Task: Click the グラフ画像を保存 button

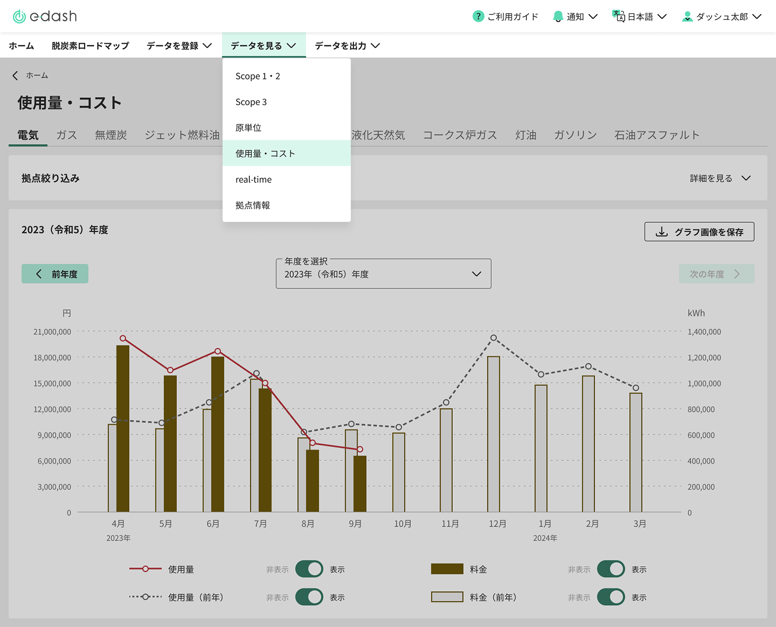Action: point(699,232)
